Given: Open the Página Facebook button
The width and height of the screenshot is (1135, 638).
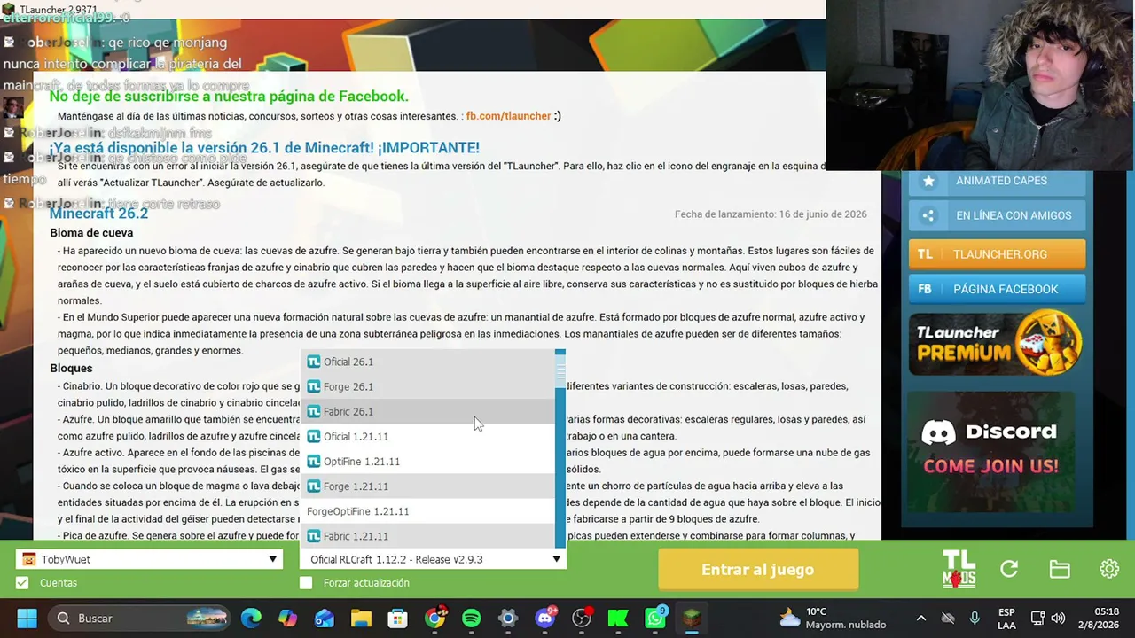Looking at the screenshot, I should pos(997,289).
